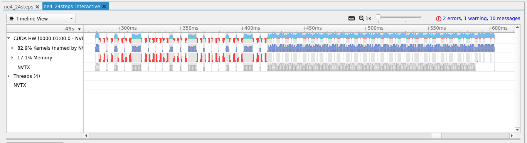The width and height of the screenshot is (527, 143).
Task: Click the horizontal scrollbar left arrow
Action: tap(86, 136)
